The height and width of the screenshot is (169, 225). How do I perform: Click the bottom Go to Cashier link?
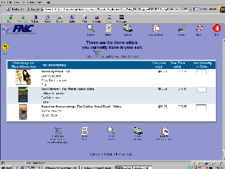click(138, 133)
